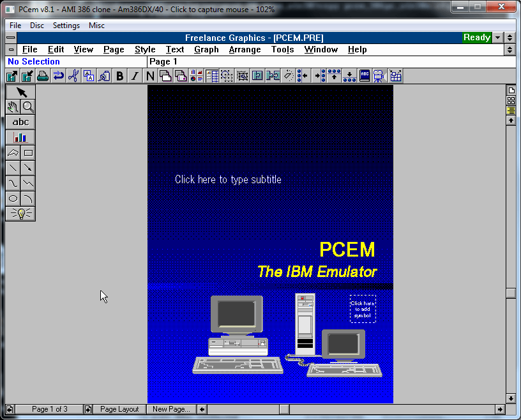Click the printer toolbar icon
Image resolution: width=521 pixels, height=420 pixels.
pos(43,76)
